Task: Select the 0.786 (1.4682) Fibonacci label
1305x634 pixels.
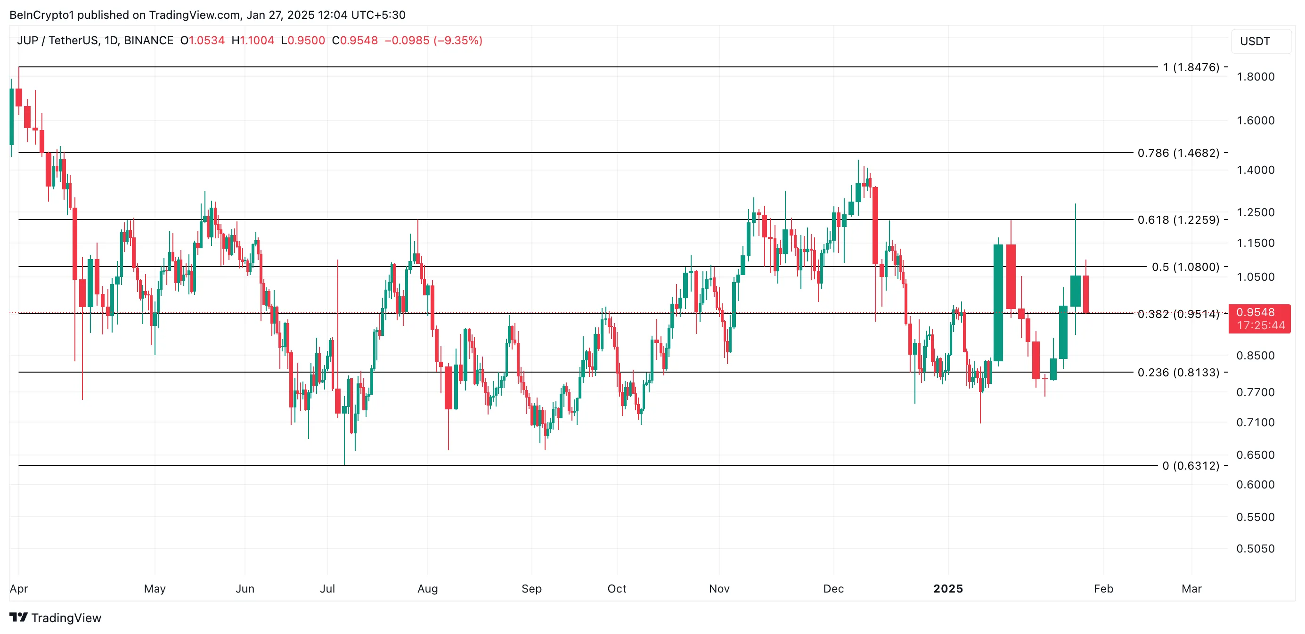Action: (x=1178, y=153)
